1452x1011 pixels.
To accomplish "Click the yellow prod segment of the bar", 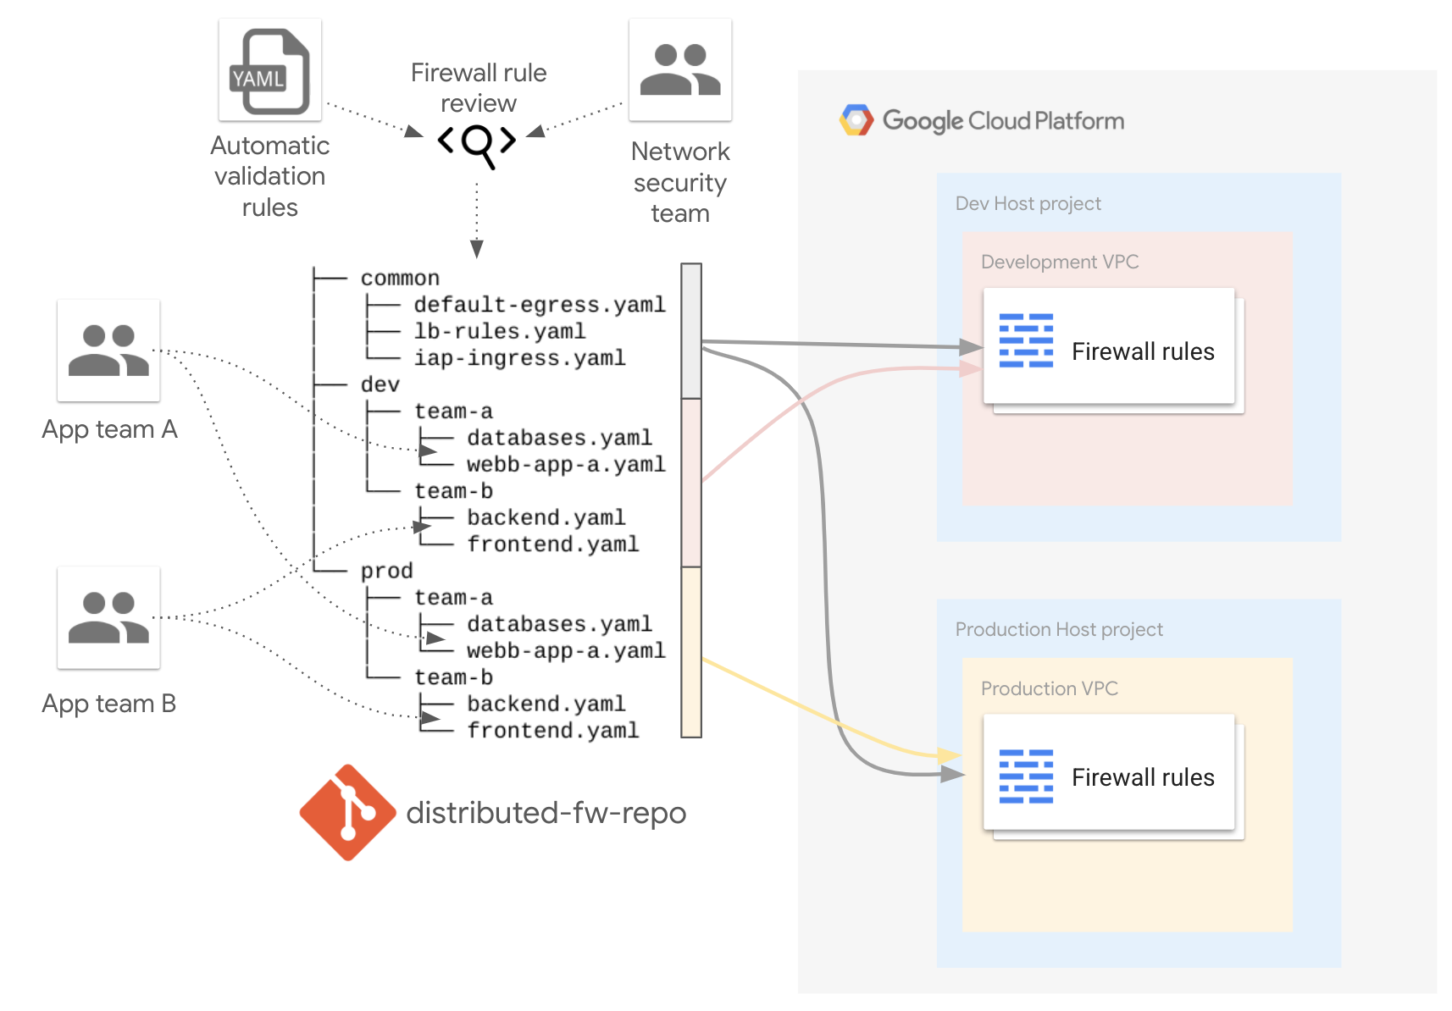I will [691, 652].
